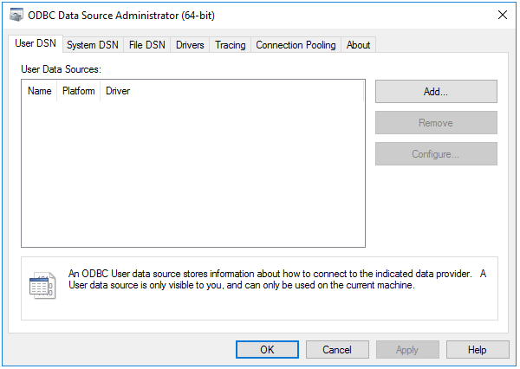Click inside the empty User Data Sources list
The image size is (520, 369).
coord(192,173)
